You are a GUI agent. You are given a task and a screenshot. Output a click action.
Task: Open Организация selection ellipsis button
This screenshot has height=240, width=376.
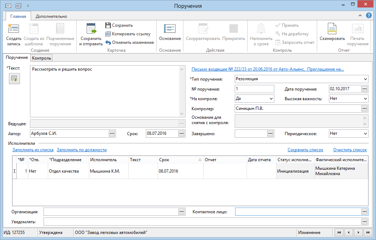(x=182, y=211)
